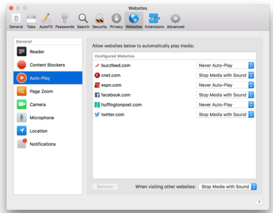The height and width of the screenshot is (213, 273).
Task: Select Page Zoom in the sidebar
Action: 48,91
